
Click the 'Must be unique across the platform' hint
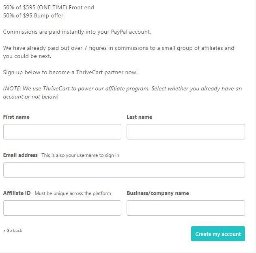point(73,193)
